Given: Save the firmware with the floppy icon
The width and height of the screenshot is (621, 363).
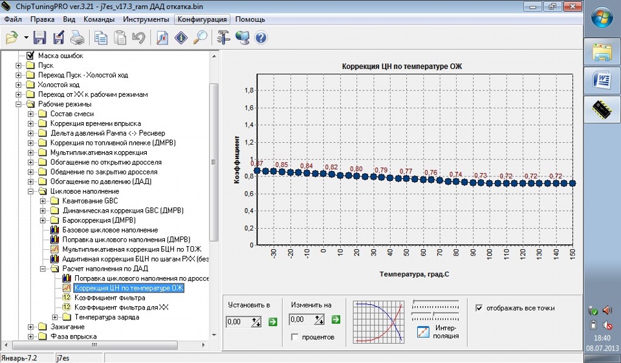Looking at the screenshot, I should [39, 38].
